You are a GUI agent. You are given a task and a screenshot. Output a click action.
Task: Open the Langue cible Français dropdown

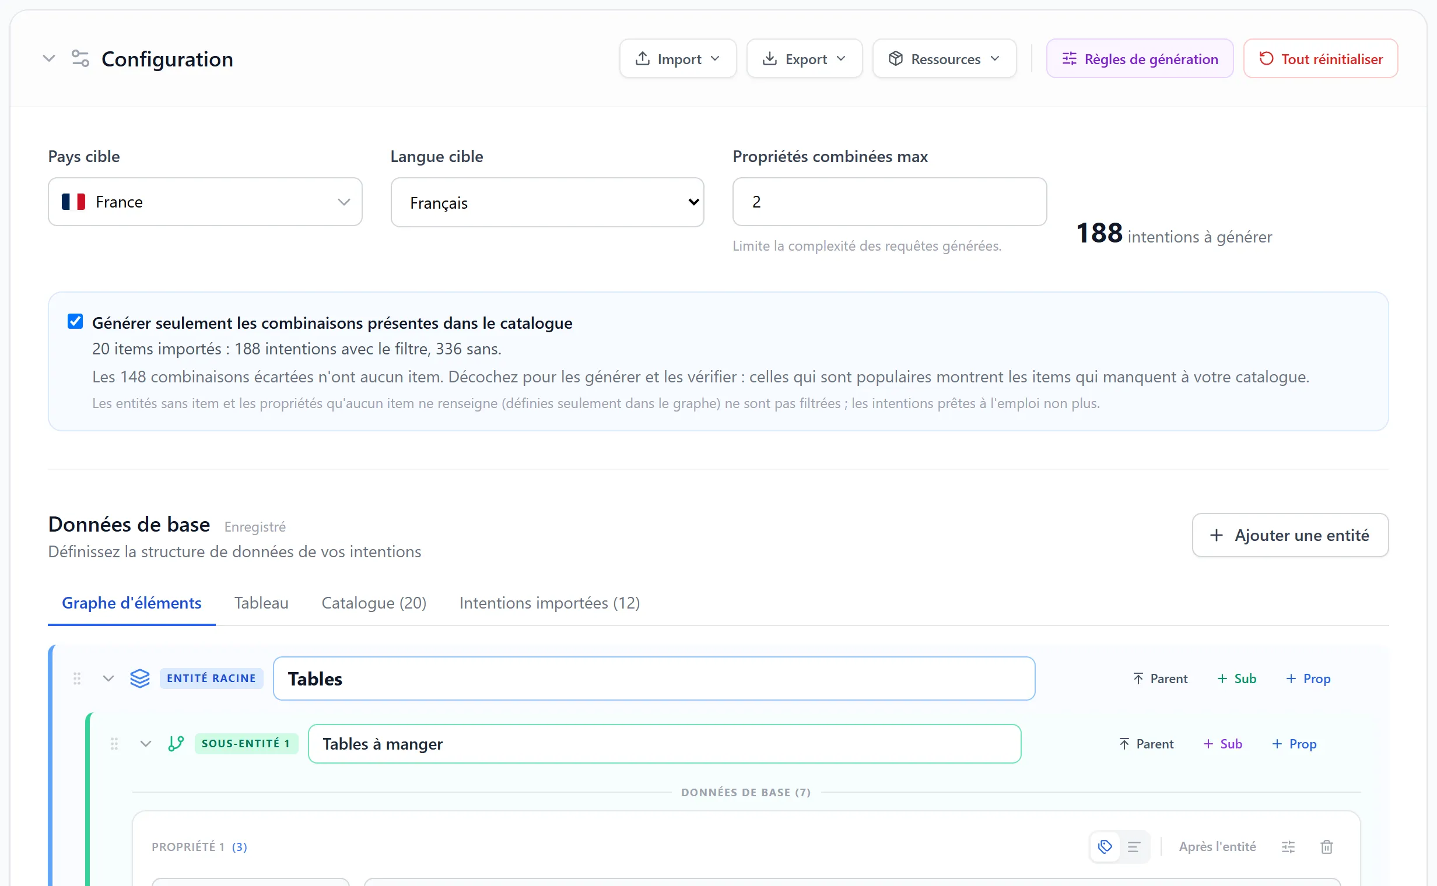pyautogui.click(x=547, y=202)
